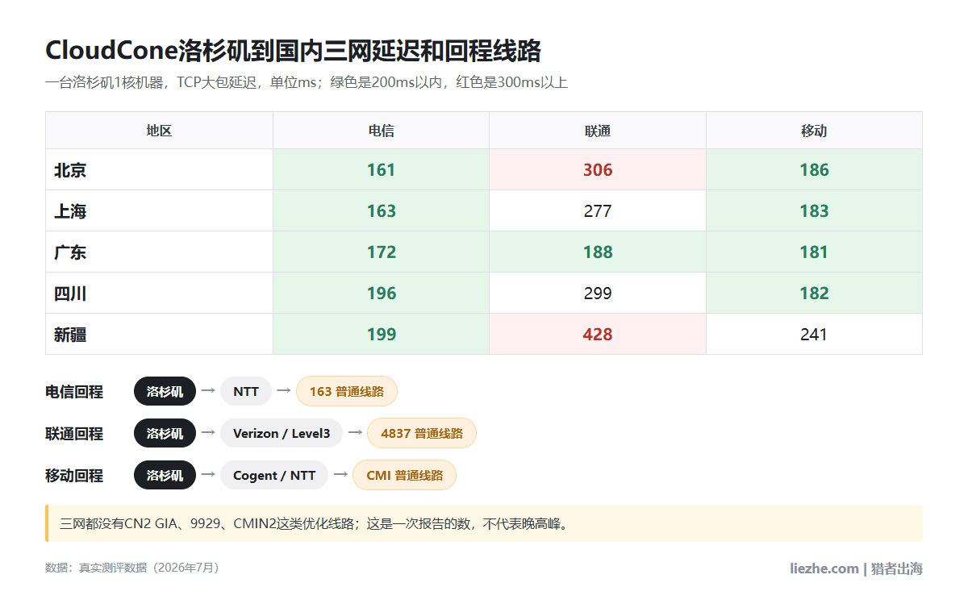The image size is (968, 612).
Task: Select the "地区" column header
Action: 159,131
